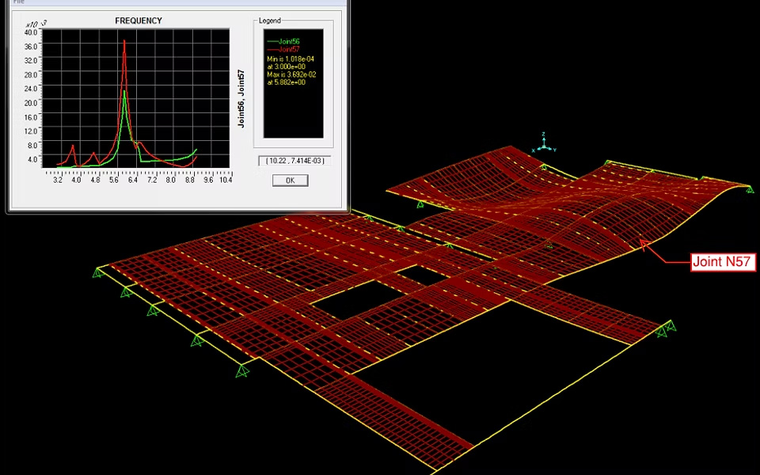Screen dimensions: 760x475
Task: Select the far-left green support symbol
Action: (x=98, y=273)
